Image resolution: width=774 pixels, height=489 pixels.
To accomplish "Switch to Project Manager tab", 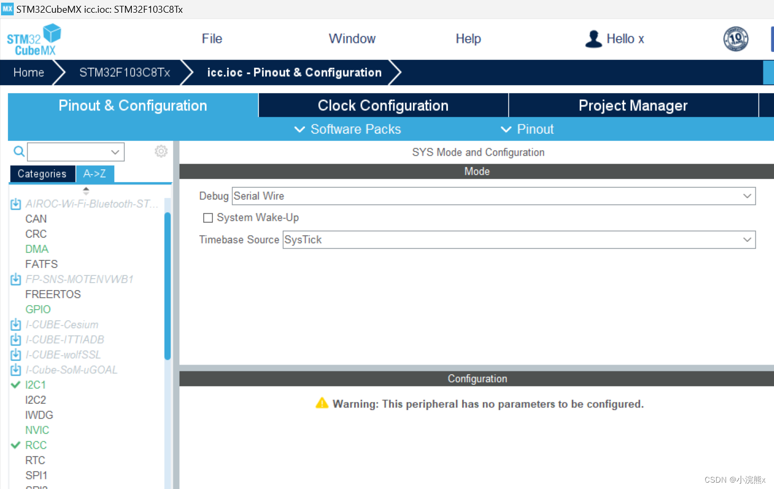I will coord(633,105).
